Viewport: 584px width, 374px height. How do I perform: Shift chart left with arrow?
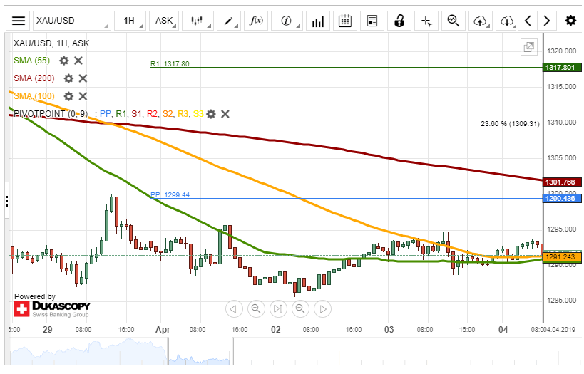pos(528,21)
